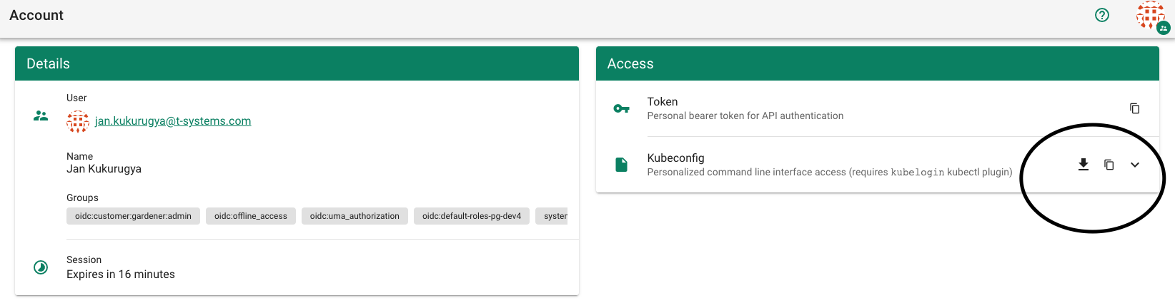This screenshot has width=1175, height=303.
Task: Download the Kubeconfig file
Action: [1084, 165]
